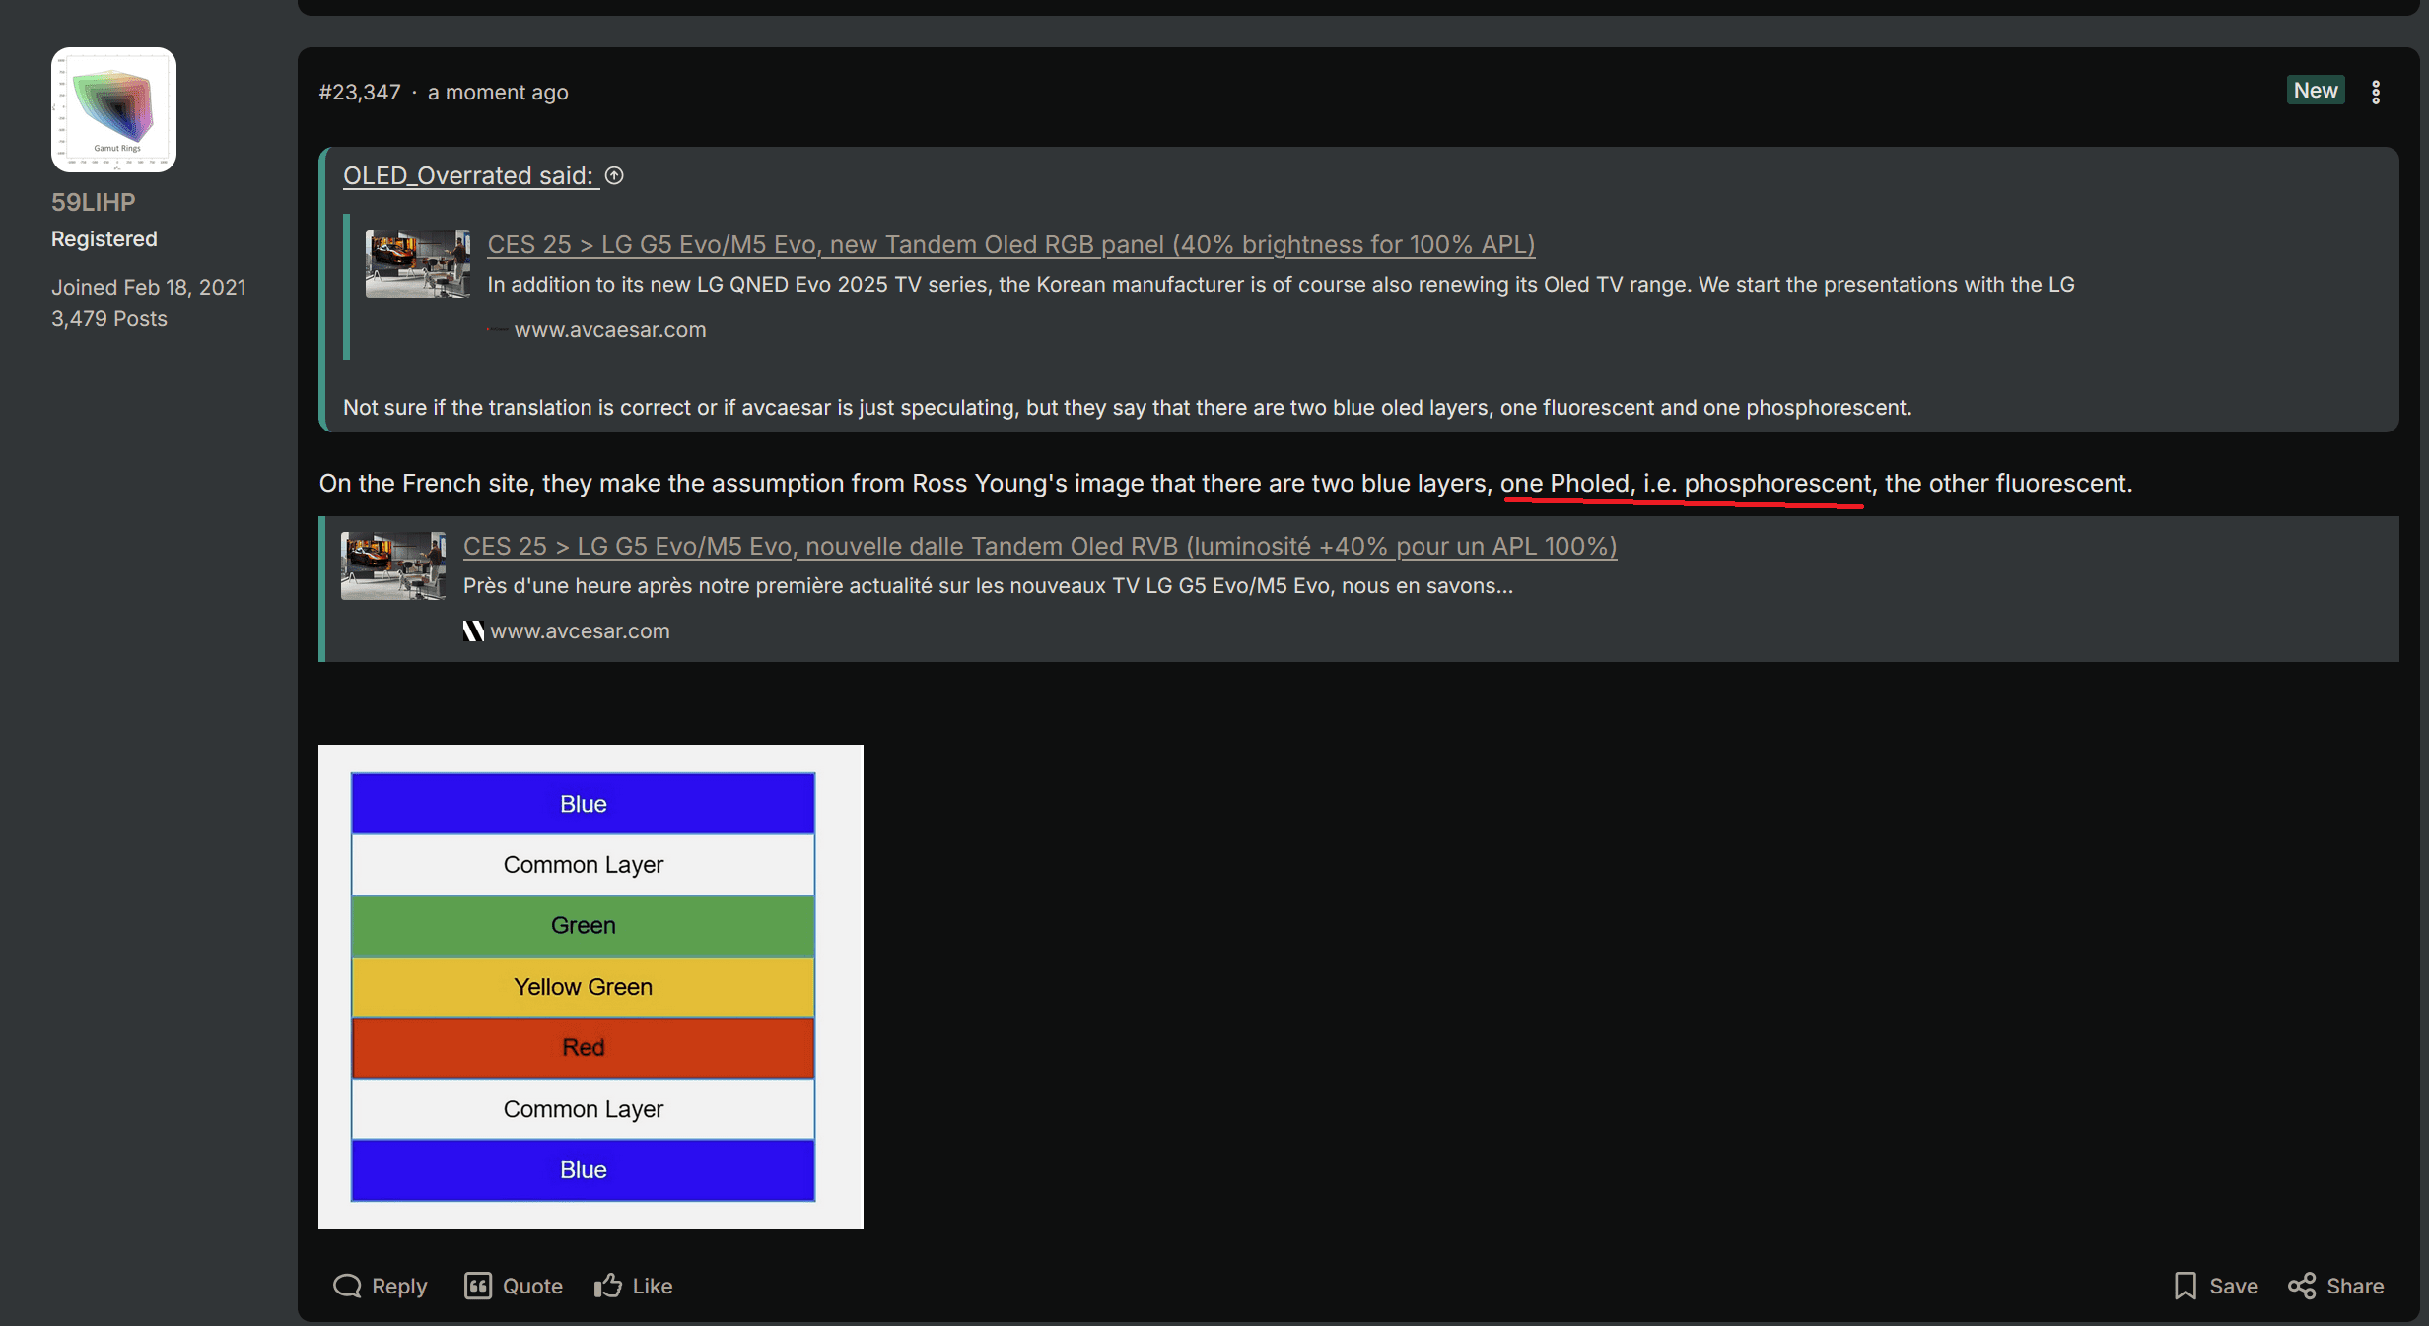Click the Reply speech bubble icon
Viewport: 2429px width, 1326px height.
[x=347, y=1286]
